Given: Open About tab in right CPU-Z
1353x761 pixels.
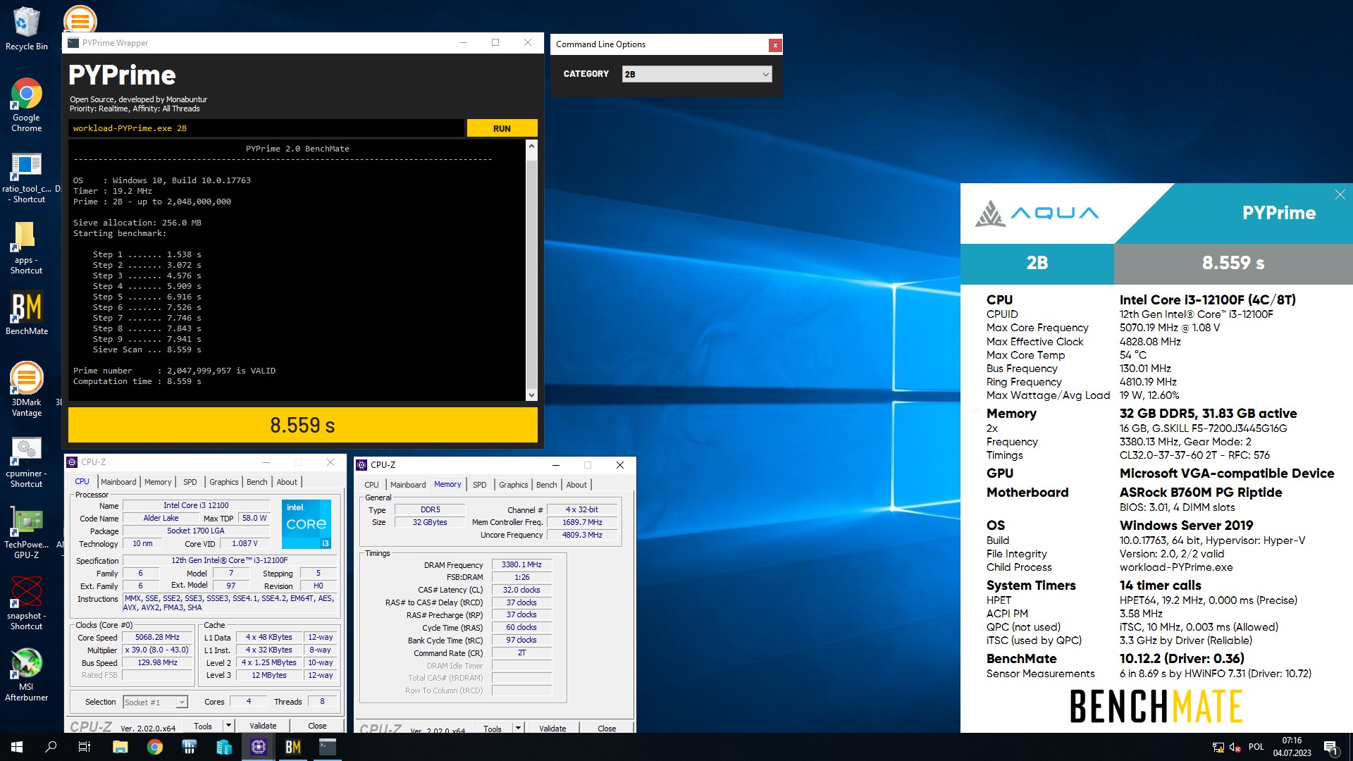Looking at the screenshot, I should 576,485.
